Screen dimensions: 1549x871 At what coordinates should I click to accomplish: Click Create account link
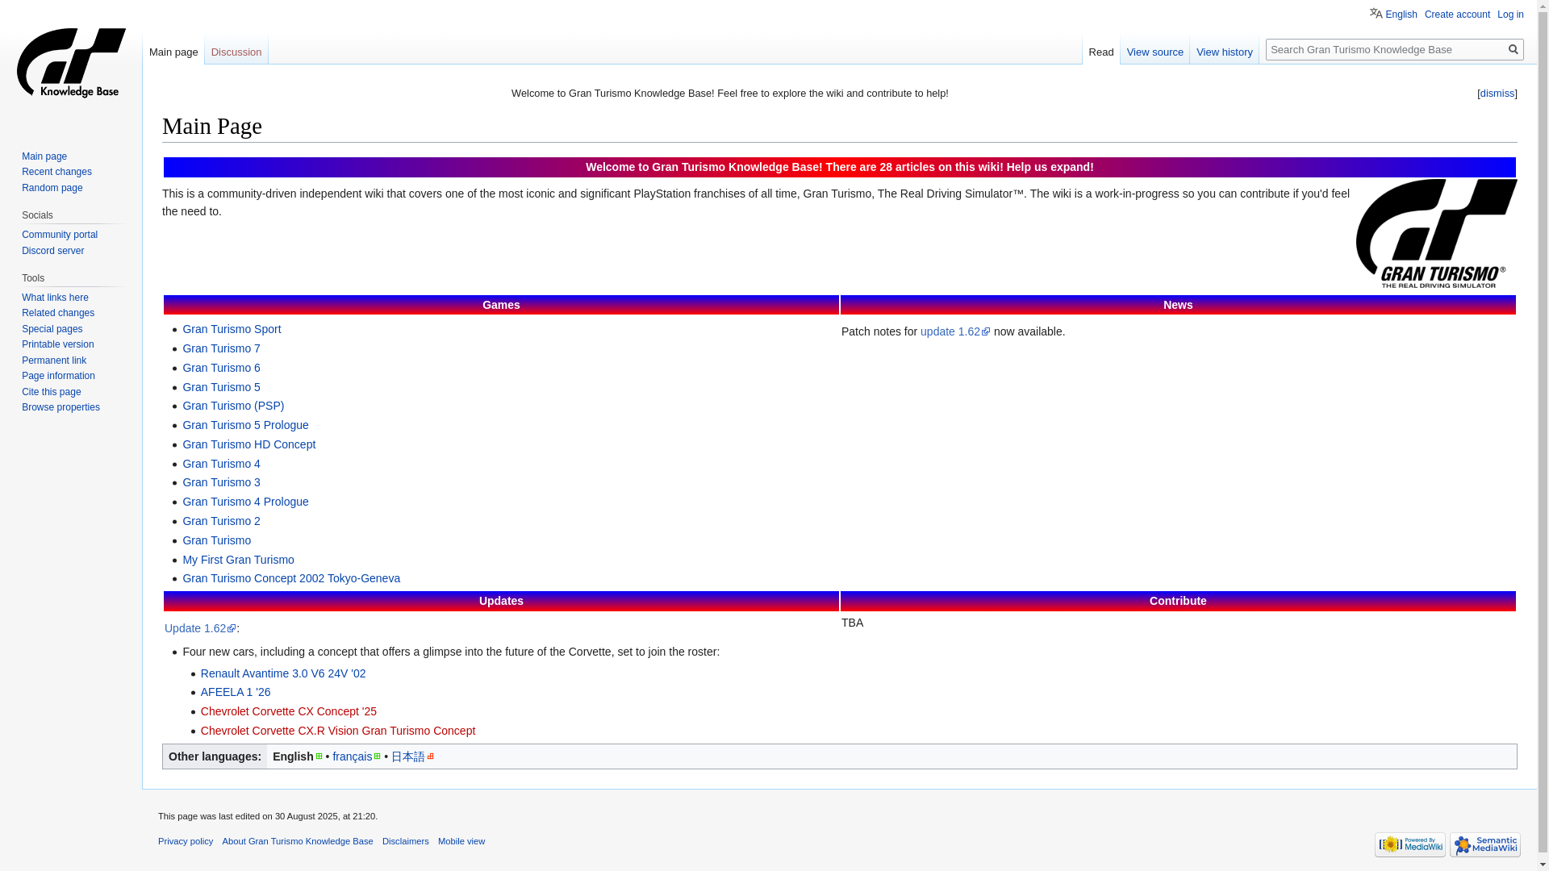tap(1457, 15)
